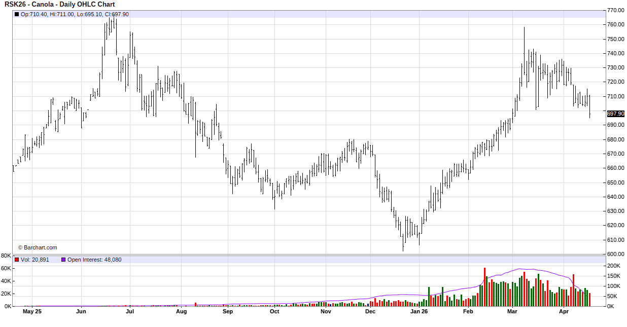Select the May 25 date axis label
Image resolution: width=627 pixels, height=327 pixels.
click(x=32, y=312)
